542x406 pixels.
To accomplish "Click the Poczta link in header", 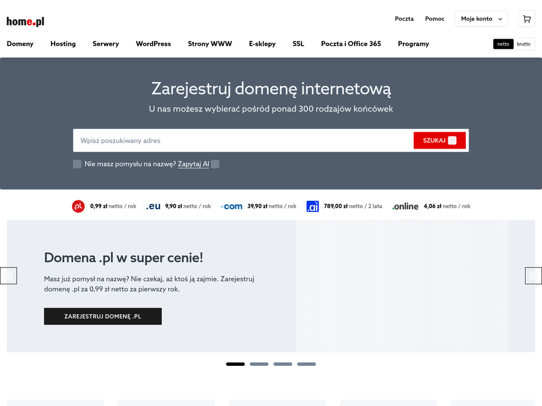I will click(404, 19).
